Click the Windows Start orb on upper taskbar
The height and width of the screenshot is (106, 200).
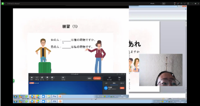pos(15,96)
